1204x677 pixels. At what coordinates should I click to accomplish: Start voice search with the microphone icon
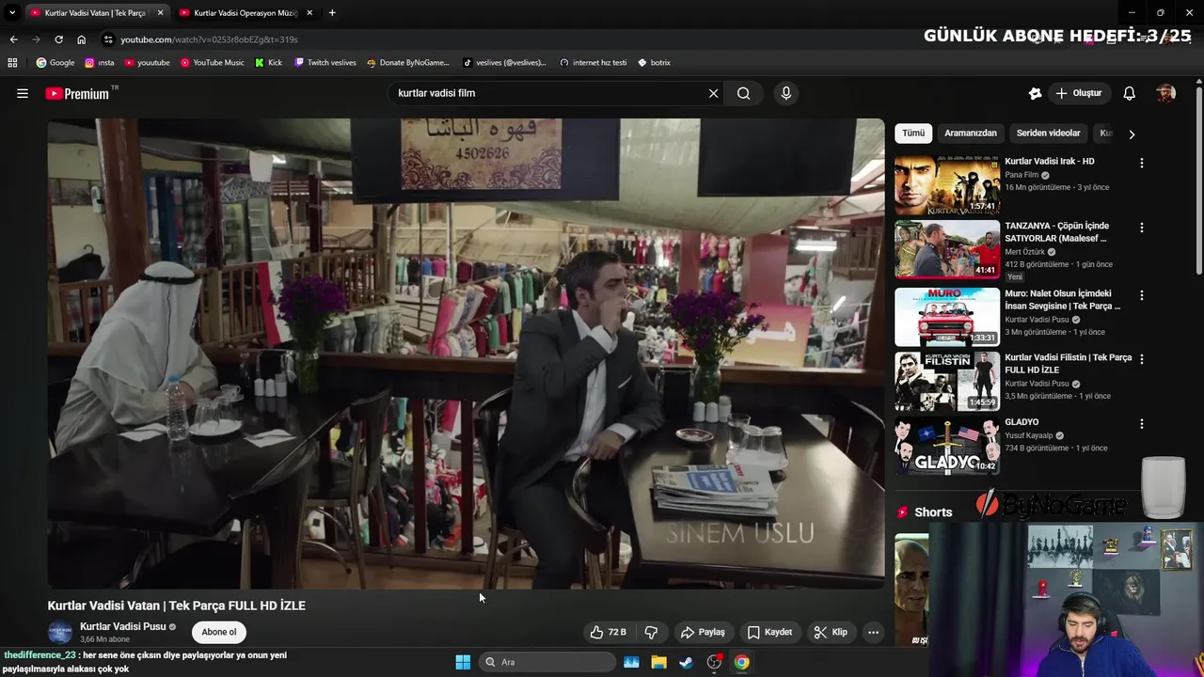click(786, 93)
